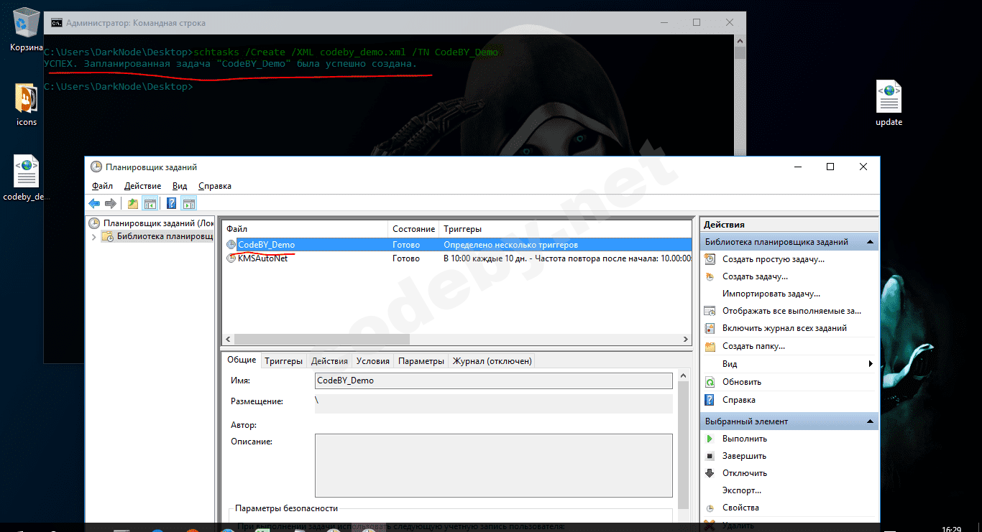Maximize the Task Scheduler window
This screenshot has width=982, height=532.
click(x=830, y=167)
